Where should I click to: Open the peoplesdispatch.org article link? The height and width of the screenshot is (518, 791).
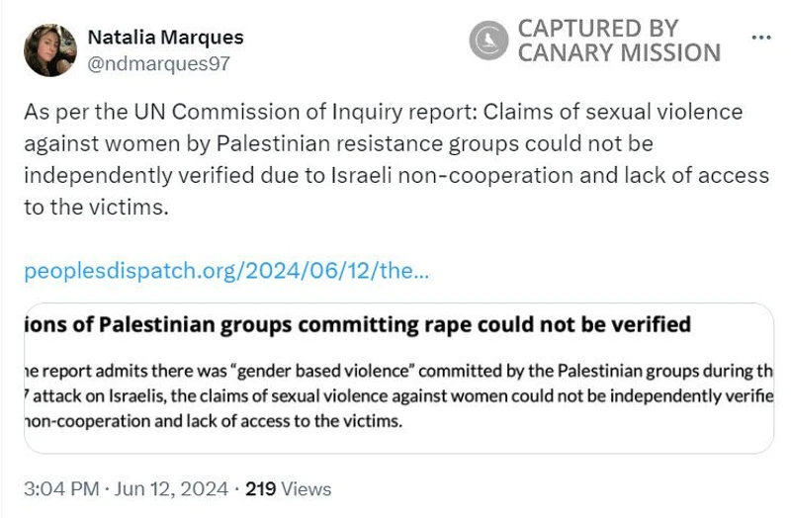pyautogui.click(x=226, y=270)
